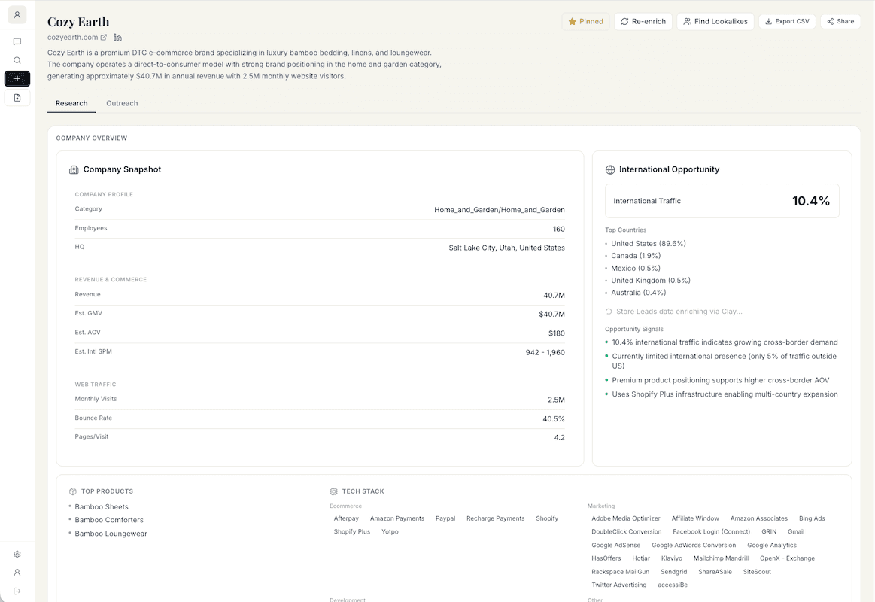Click the Find Lookalikes button
The image size is (875, 602).
715,21
